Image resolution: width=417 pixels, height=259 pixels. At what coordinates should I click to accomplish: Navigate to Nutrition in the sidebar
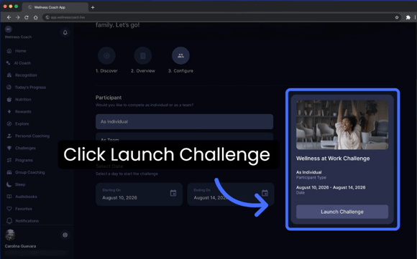tap(23, 100)
